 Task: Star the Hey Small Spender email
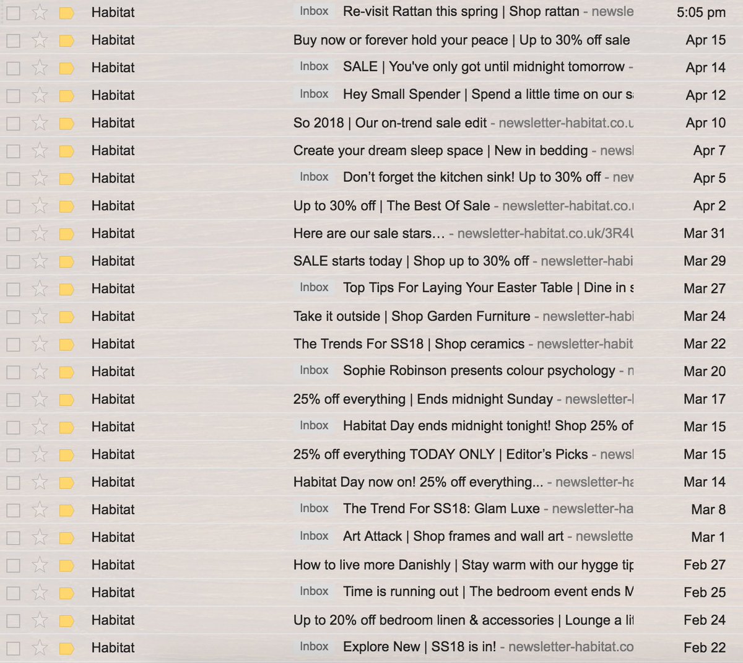pos(40,95)
